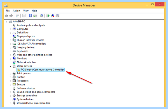
Task: Click the Update Driver Software icon
Action: (x=48, y=16)
